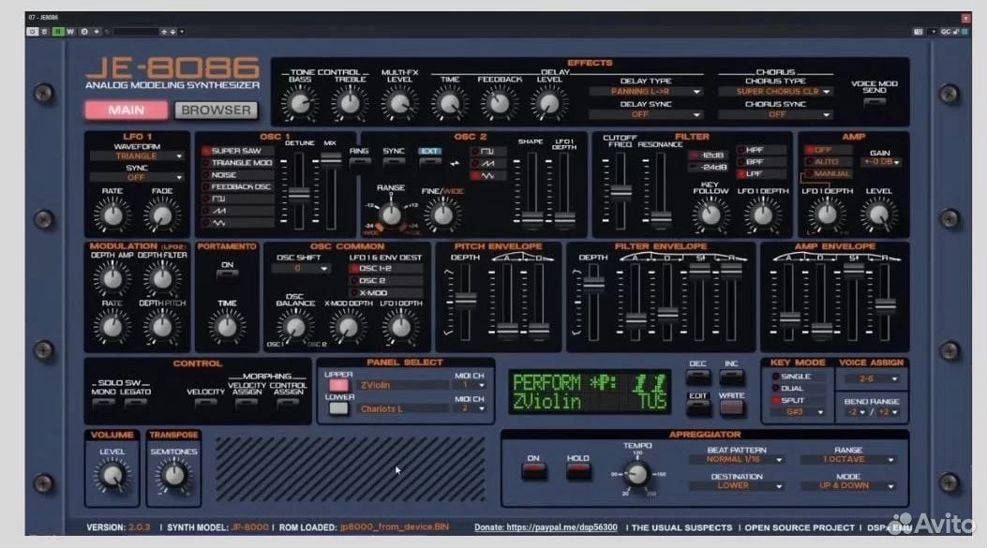Enable Read automation R button
Screen dimensions: 987x548
[58, 32]
